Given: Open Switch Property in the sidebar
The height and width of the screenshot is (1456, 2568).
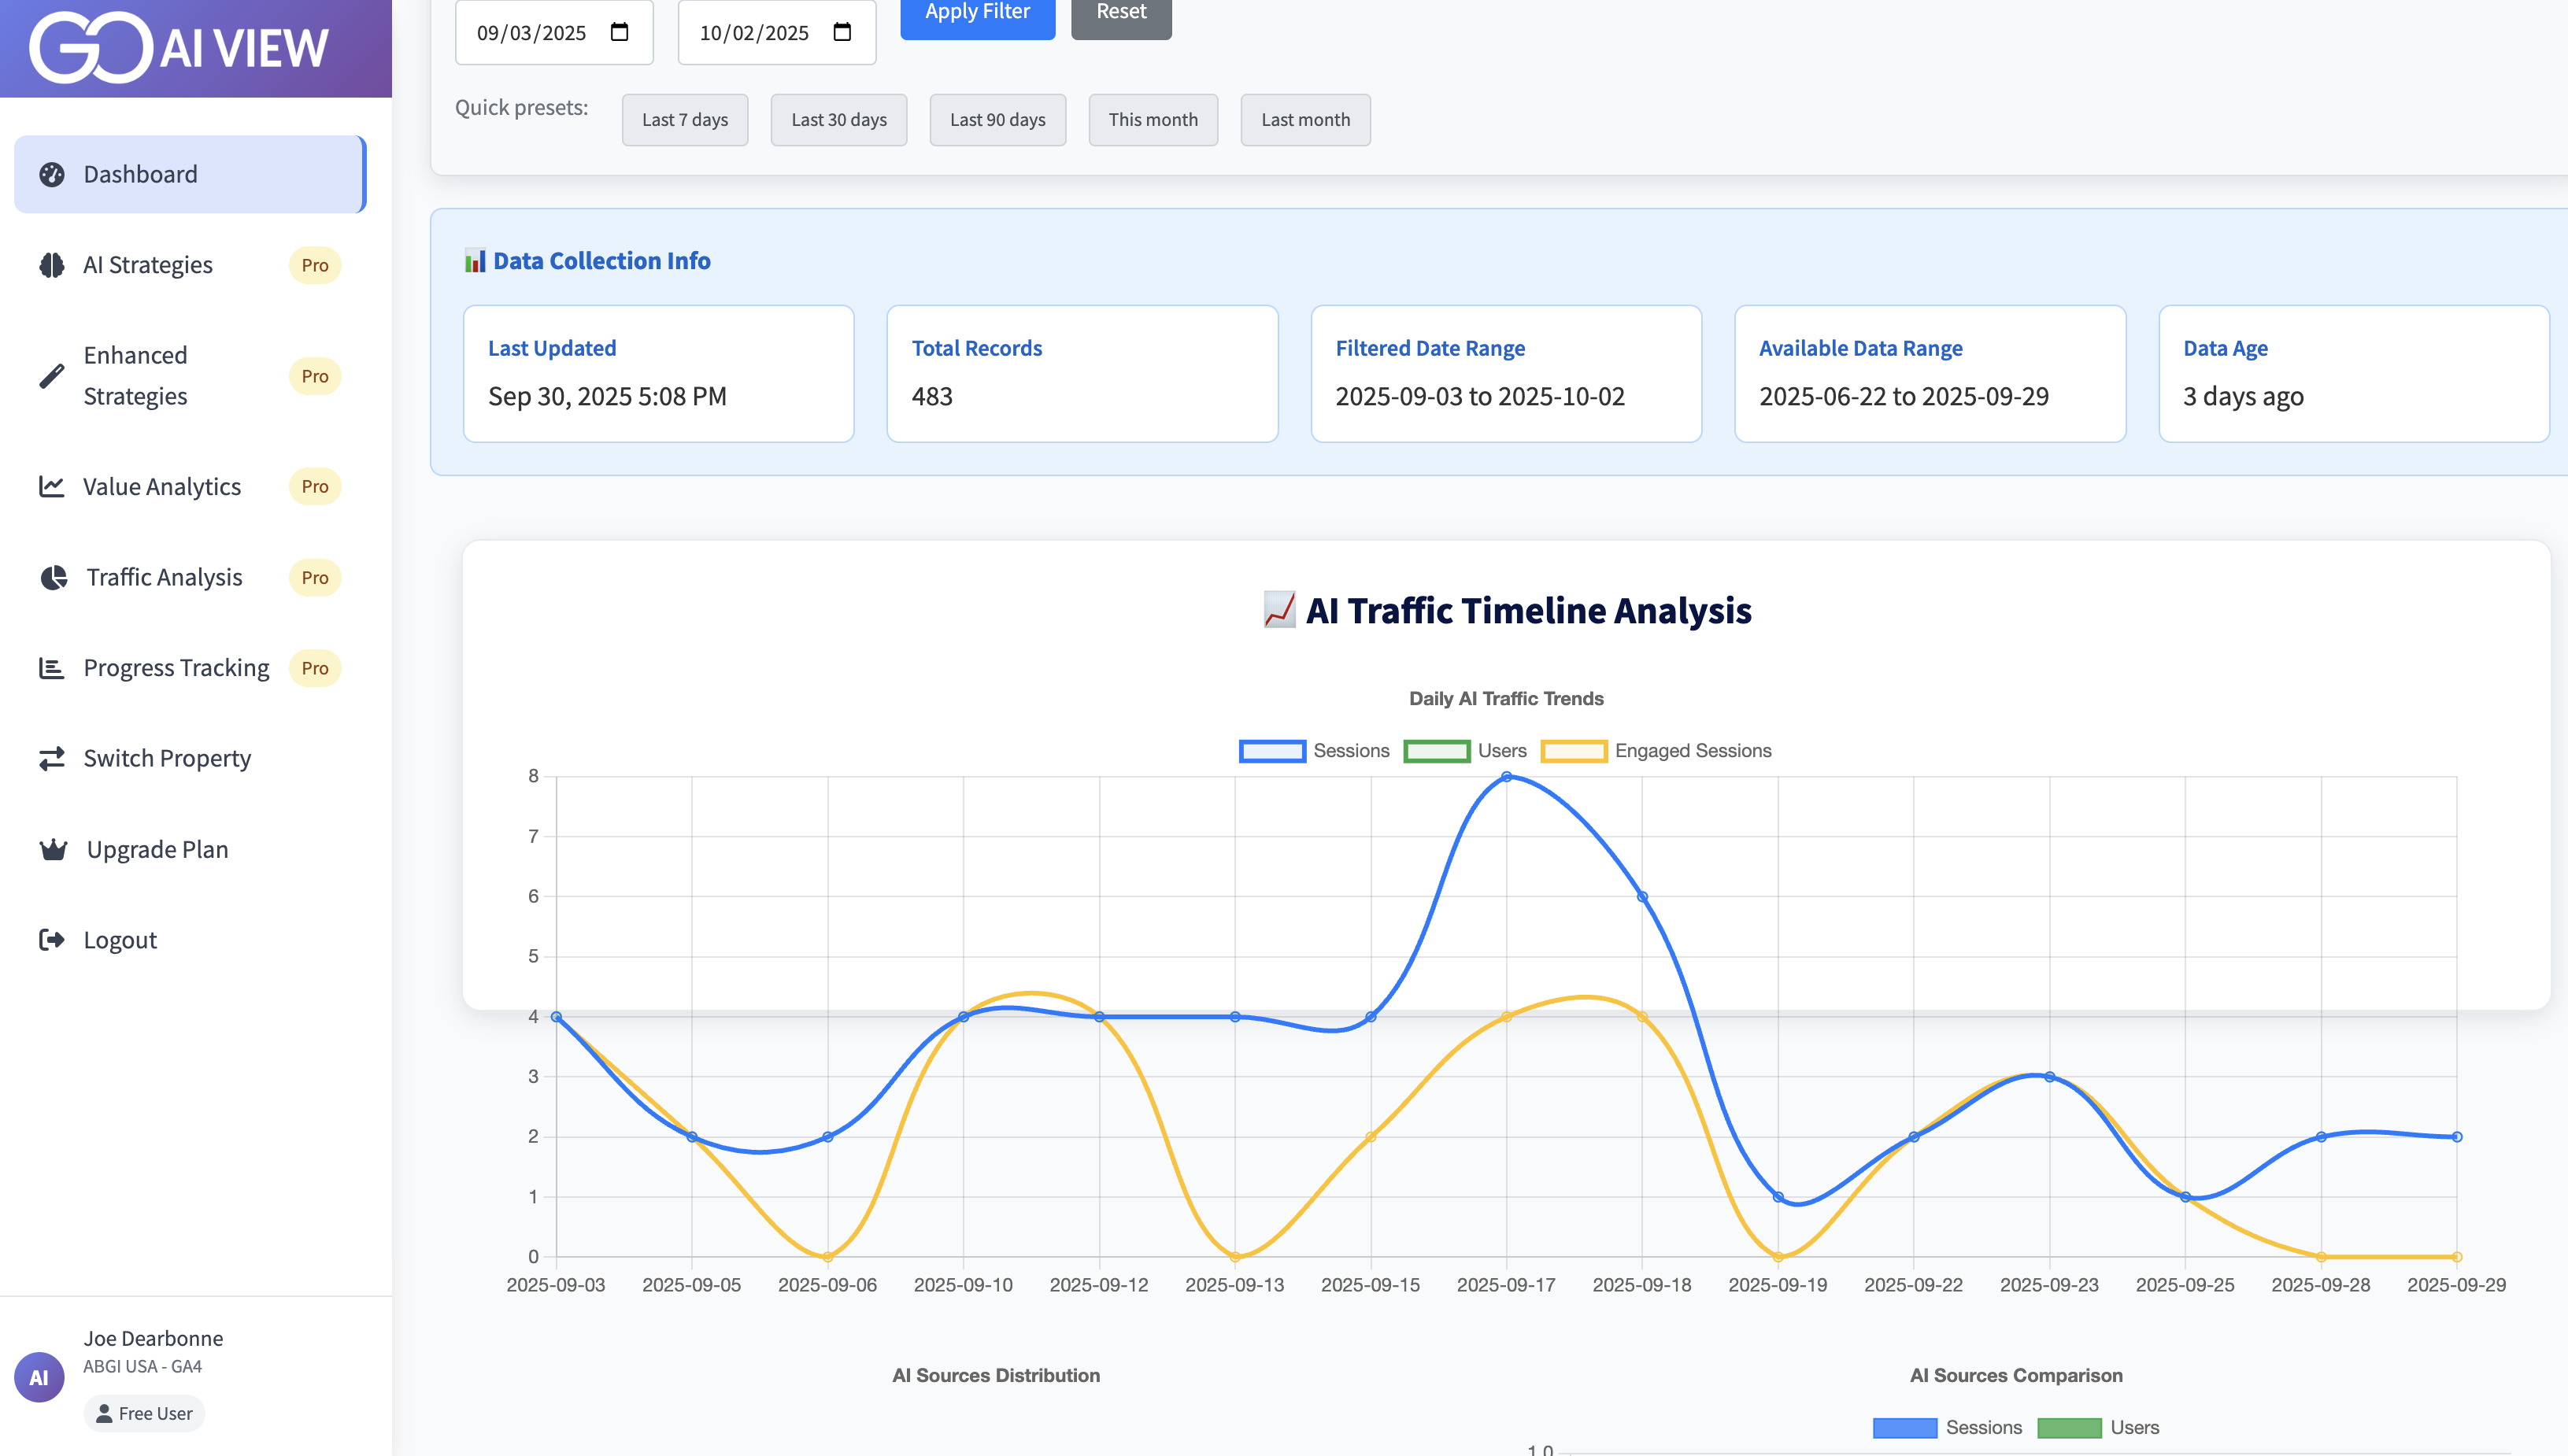Looking at the screenshot, I should pyautogui.click(x=167, y=759).
